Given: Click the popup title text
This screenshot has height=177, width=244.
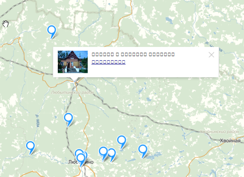Looking at the screenshot, I should pos(133,54).
